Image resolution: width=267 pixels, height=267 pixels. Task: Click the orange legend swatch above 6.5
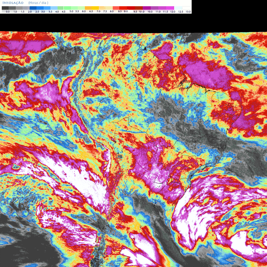pos(88,8)
